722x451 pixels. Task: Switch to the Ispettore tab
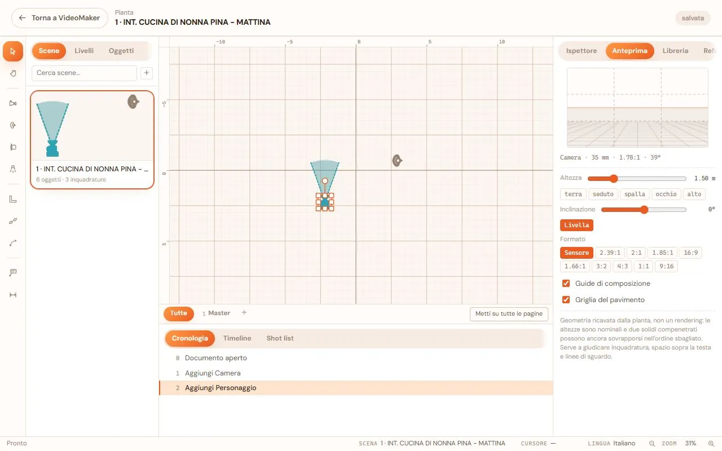(x=582, y=51)
